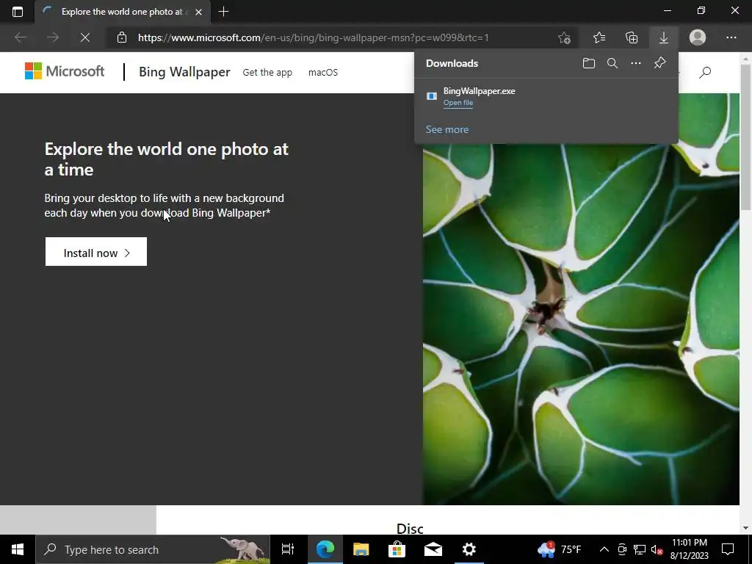Open the user profile avatar
Screen dimensions: 752x564
coord(698,37)
